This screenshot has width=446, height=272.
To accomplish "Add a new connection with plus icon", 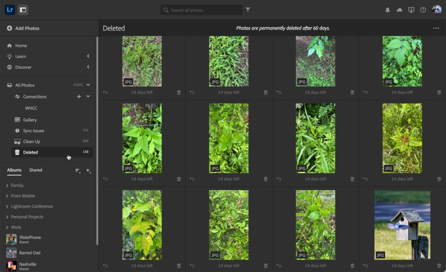I will pos(79,97).
